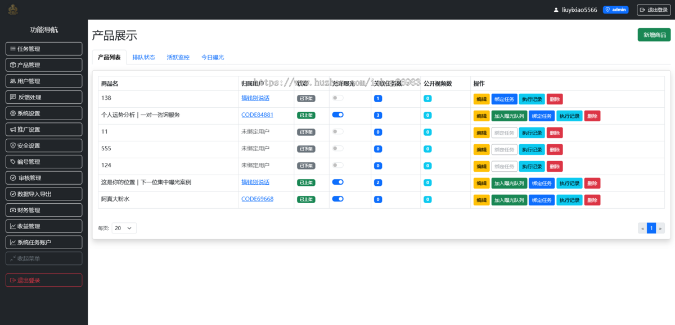Click the blue admin shield badge

[x=615, y=10]
